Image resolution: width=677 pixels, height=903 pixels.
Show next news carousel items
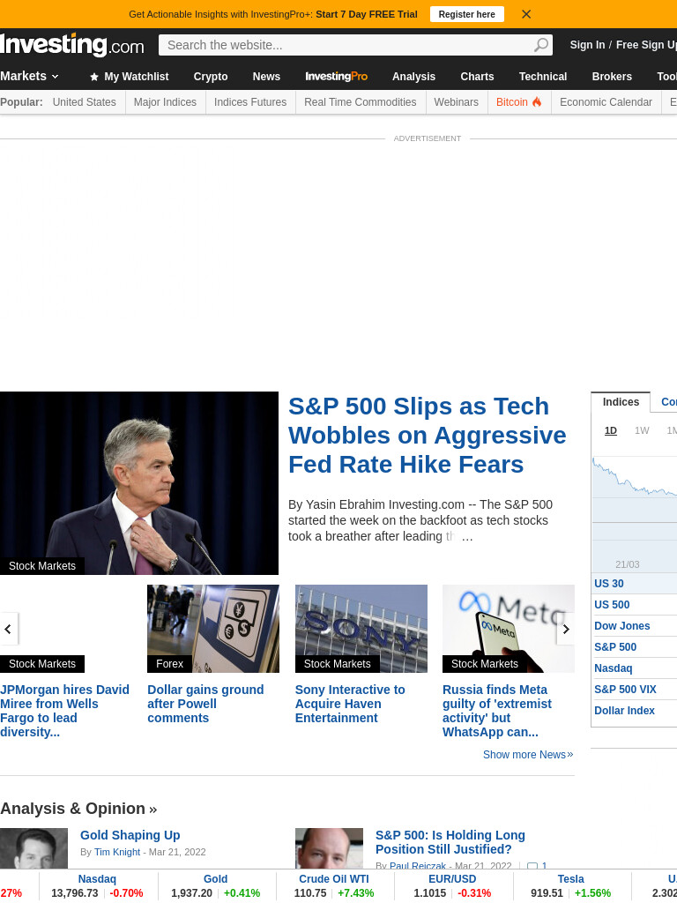[566, 629]
